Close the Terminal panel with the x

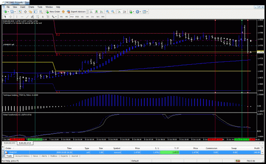click(x=3, y=147)
